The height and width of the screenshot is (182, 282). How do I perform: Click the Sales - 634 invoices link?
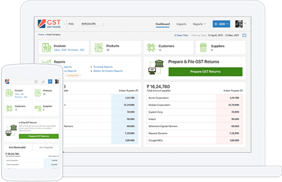point(60,50)
